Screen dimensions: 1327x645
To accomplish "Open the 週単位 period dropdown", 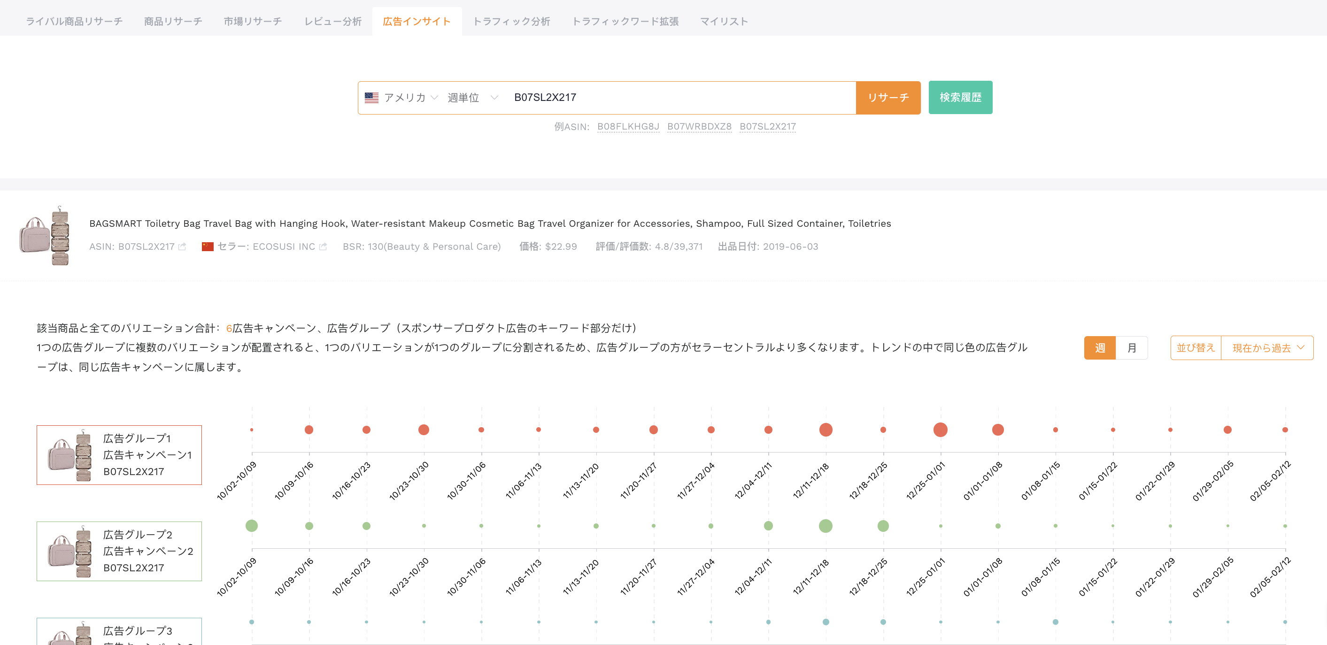I will pos(472,97).
